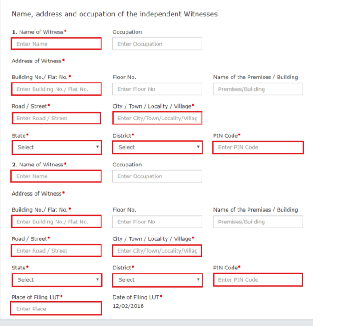Click first witness Name field
Viewport: 344px width, 326px height.
[56, 44]
